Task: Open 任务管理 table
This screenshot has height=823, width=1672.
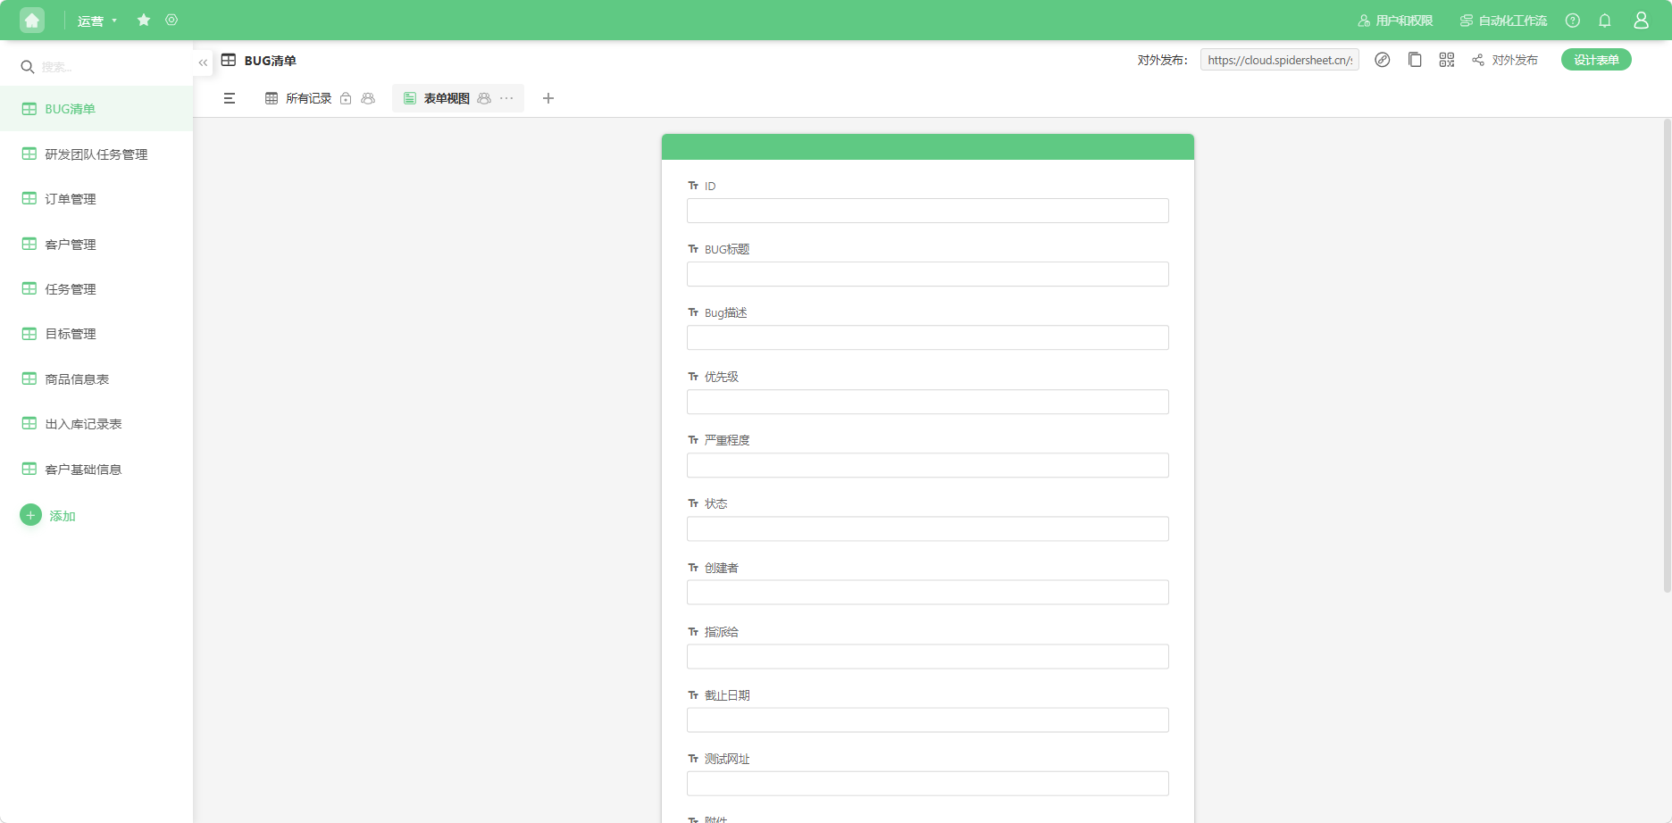Action: click(96, 289)
